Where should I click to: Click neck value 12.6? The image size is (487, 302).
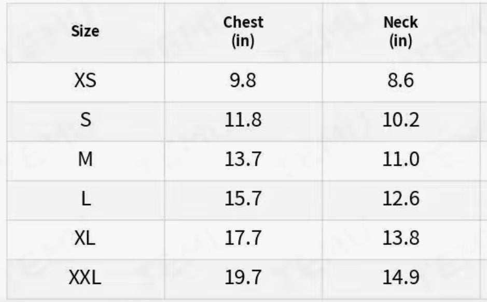400,199
